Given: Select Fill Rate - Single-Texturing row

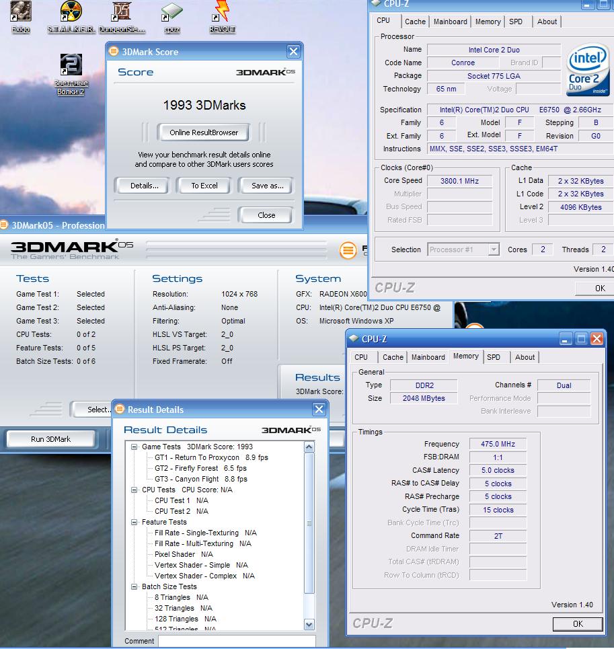Looking at the screenshot, I should click(206, 533).
